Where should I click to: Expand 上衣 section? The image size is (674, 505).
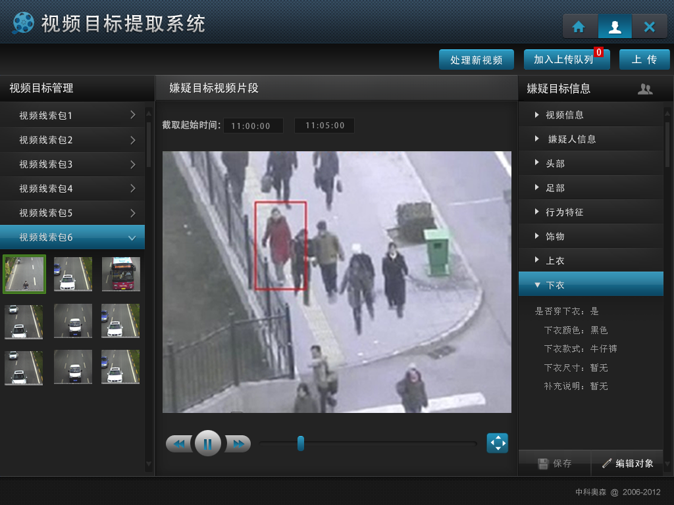tap(591, 260)
